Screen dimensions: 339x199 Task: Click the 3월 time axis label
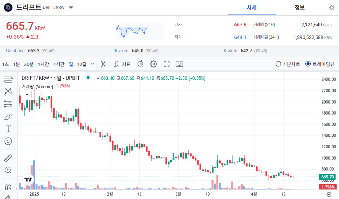coord(178,194)
